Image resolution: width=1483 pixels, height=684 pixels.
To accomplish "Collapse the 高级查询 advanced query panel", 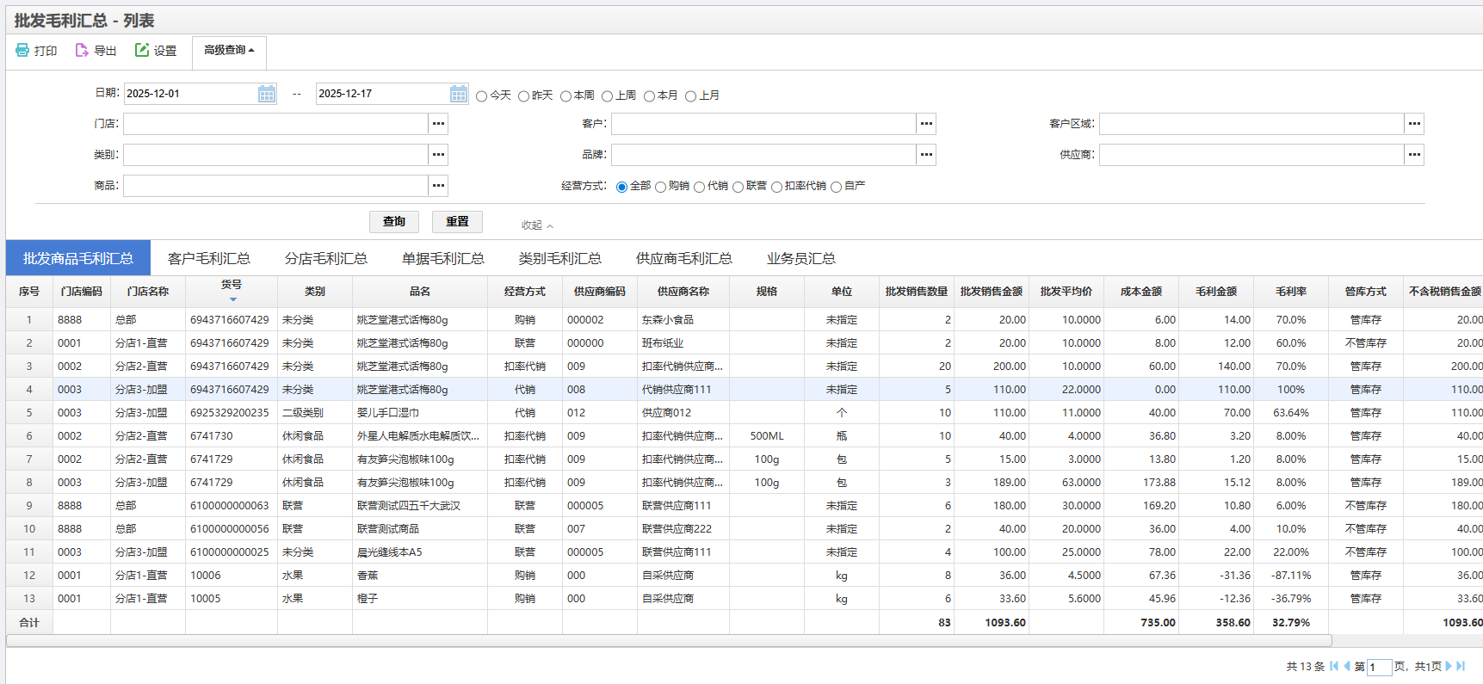I will 229,51.
